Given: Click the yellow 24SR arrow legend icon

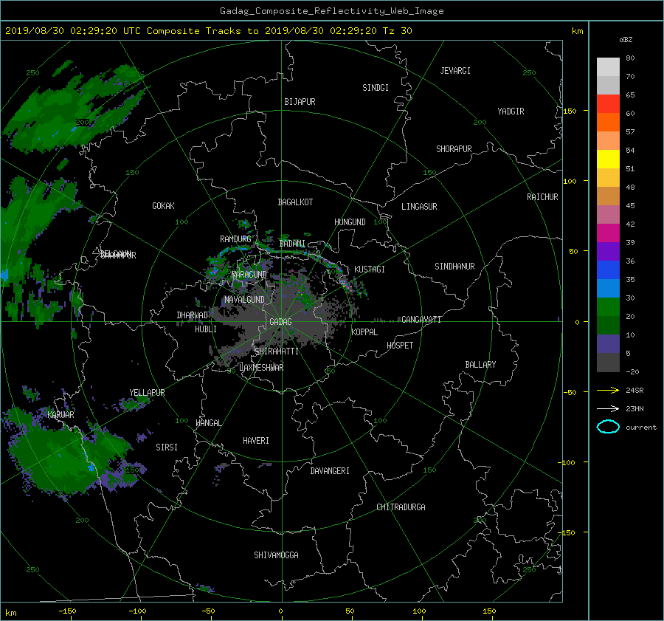Looking at the screenshot, I should point(608,391).
